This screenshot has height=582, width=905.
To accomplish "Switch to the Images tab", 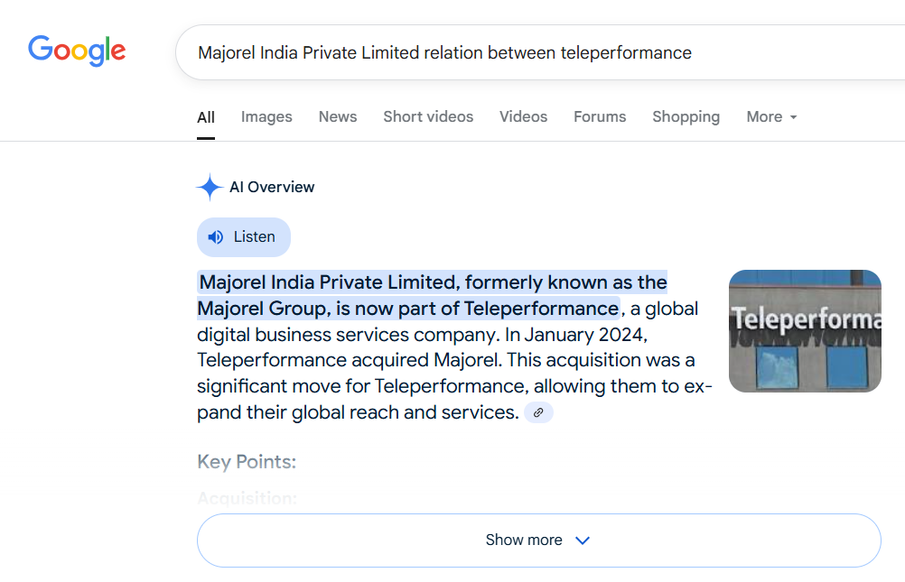I will point(266,117).
